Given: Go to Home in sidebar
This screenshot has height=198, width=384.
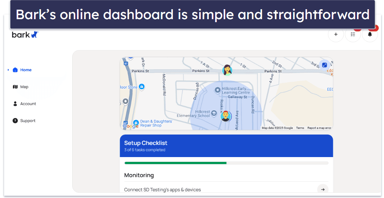Looking at the screenshot, I should (22, 70).
